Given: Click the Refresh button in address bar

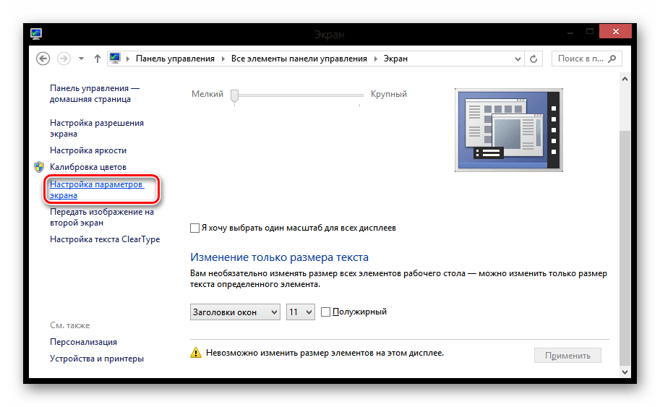Looking at the screenshot, I should [x=534, y=59].
